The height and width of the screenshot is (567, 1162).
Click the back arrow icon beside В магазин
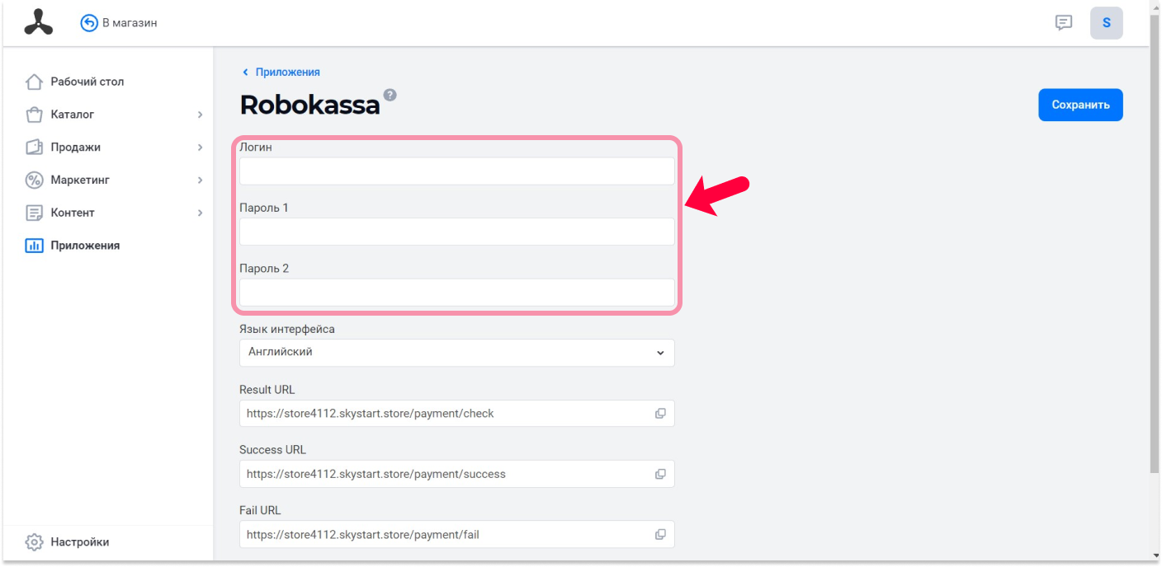[x=89, y=23]
